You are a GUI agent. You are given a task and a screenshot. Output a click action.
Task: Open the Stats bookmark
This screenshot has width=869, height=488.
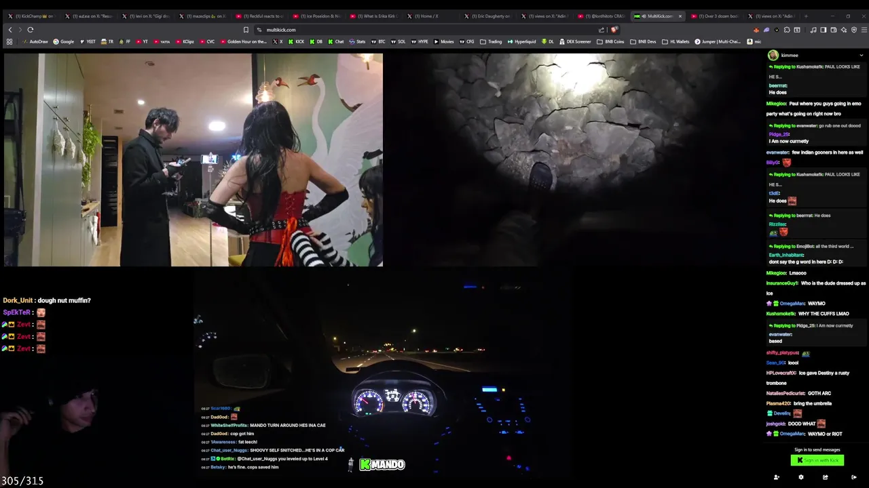click(x=357, y=41)
